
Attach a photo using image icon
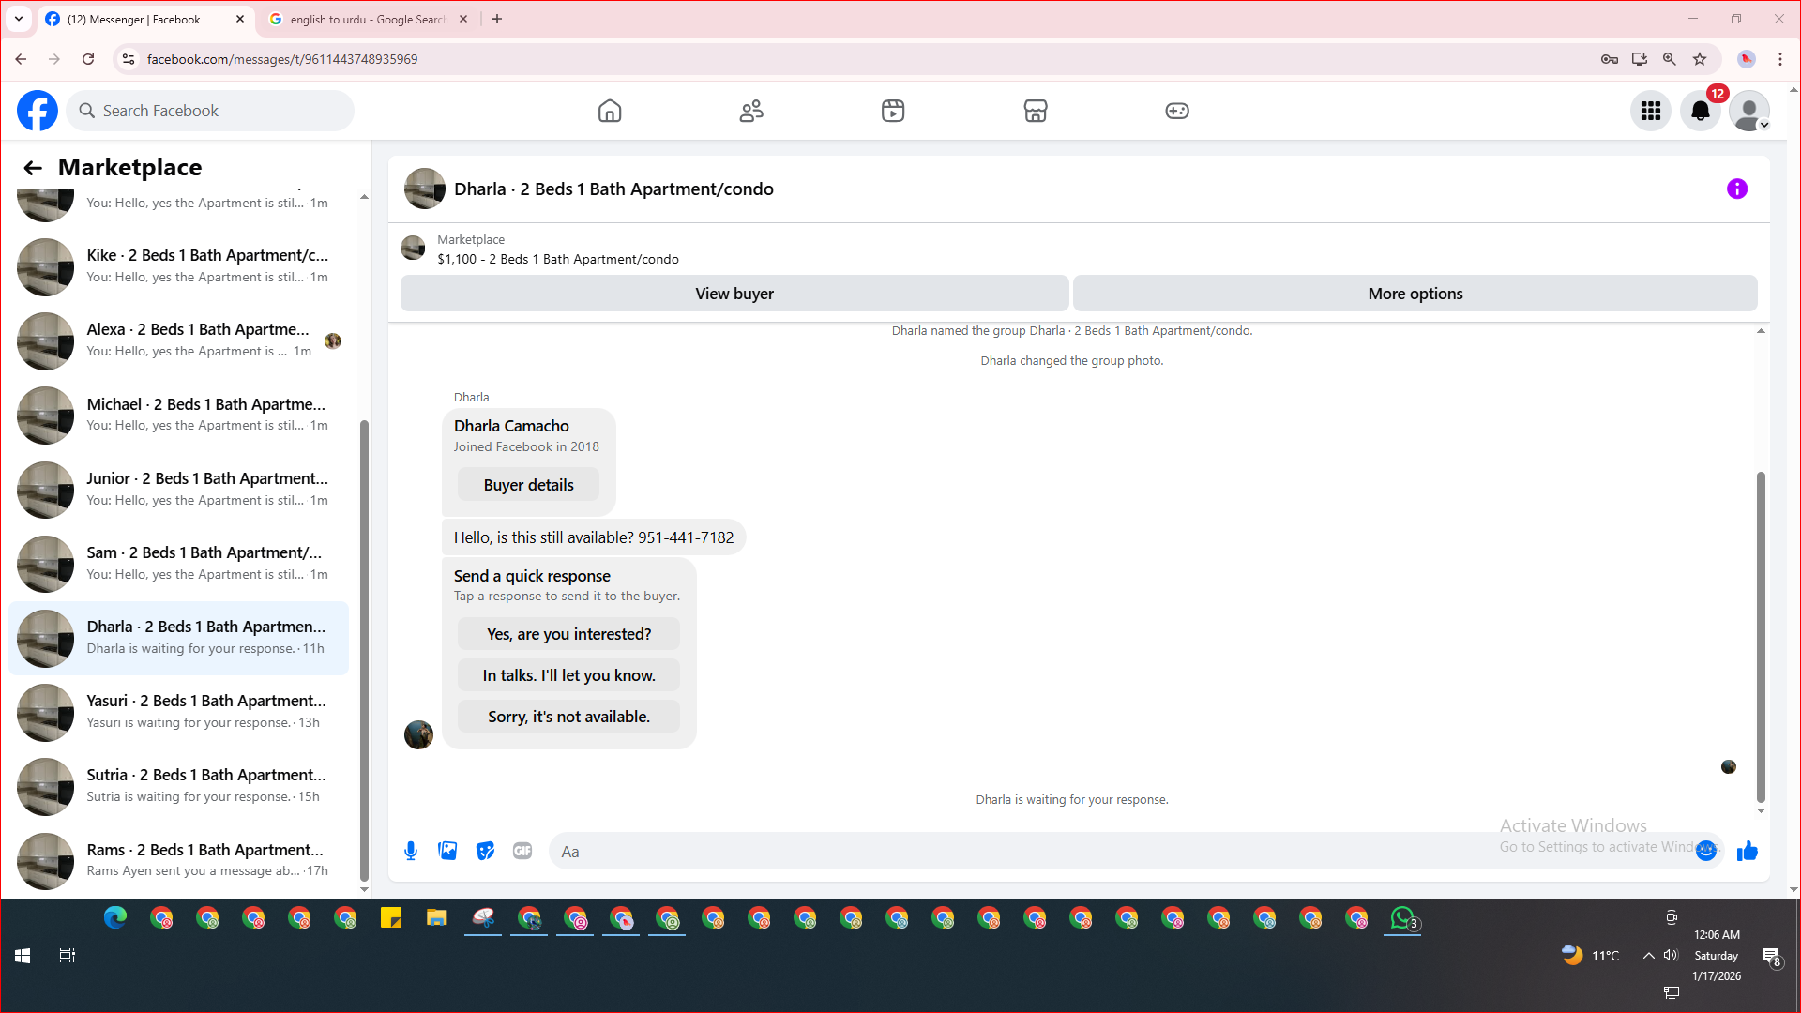click(x=447, y=851)
